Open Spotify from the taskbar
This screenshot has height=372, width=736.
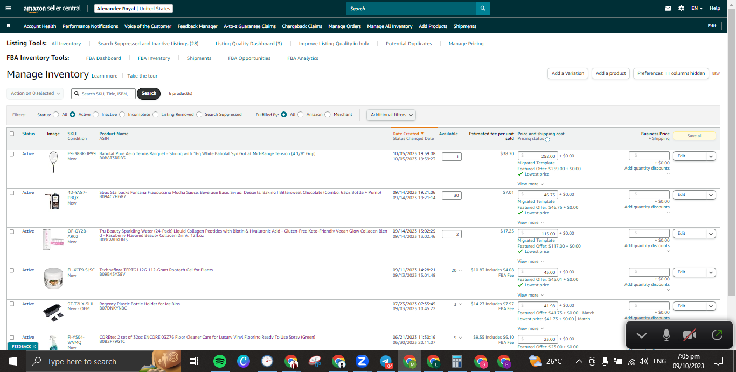pos(219,361)
